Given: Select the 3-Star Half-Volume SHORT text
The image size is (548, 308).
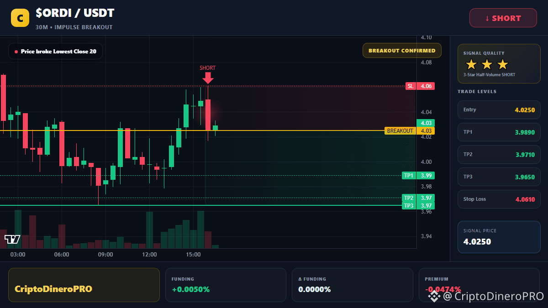Looking at the screenshot, I should pyautogui.click(x=489, y=75).
